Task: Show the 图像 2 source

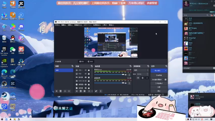Action: click(x=85, y=70)
